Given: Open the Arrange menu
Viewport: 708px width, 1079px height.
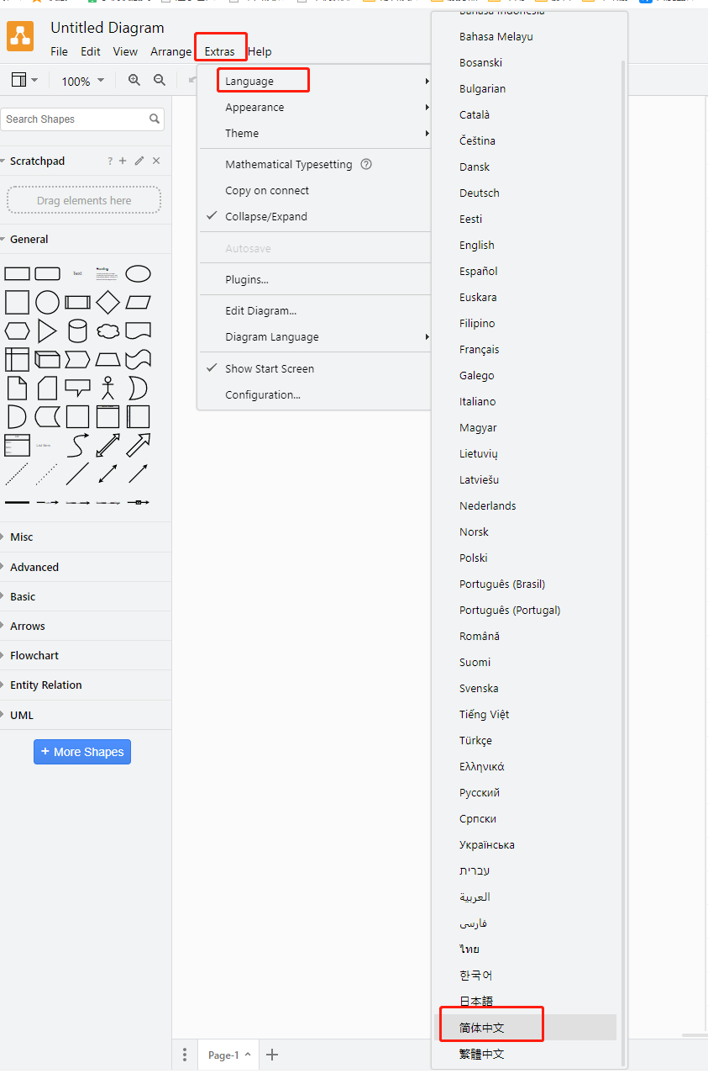Looking at the screenshot, I should tap(171, 51).
